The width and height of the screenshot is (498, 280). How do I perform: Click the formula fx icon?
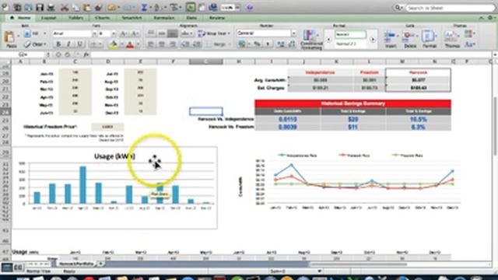(86, 54)
